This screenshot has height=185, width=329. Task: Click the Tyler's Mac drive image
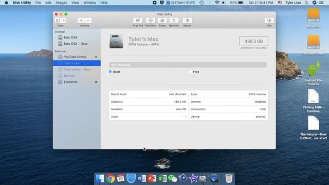pos(116,41)
